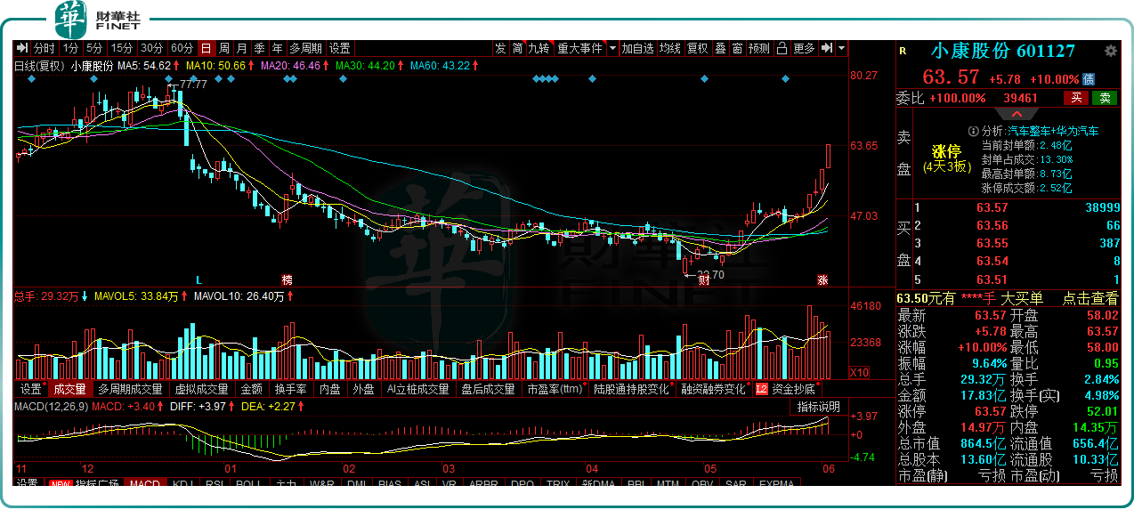Click the red 买 buy button

coord(1076,98)
